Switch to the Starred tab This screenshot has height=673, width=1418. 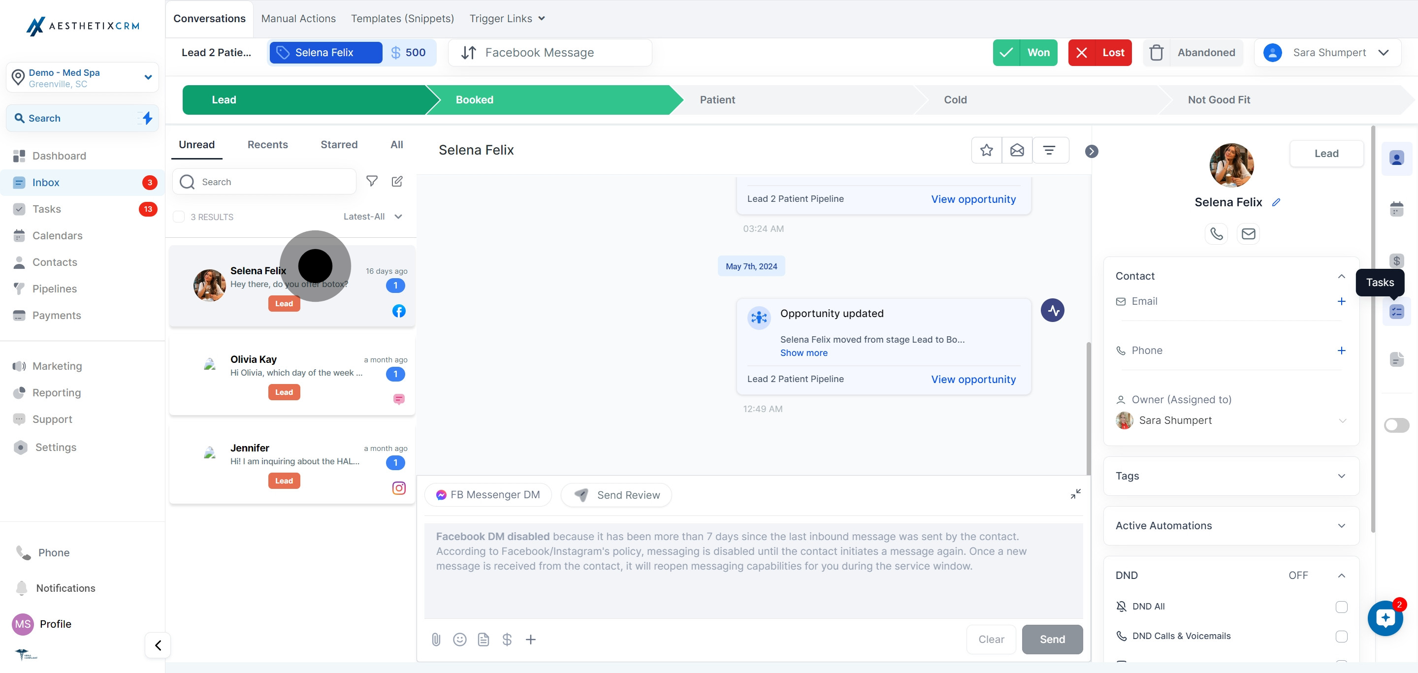(339, 145)
